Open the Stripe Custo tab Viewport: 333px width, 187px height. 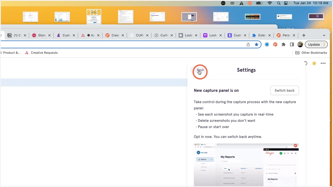point(234,35)
